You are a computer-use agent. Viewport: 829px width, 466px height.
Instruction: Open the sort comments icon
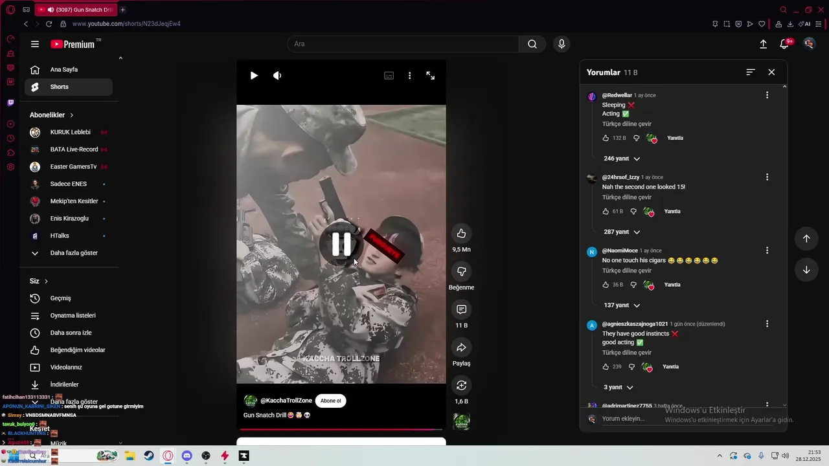point(751,72)
